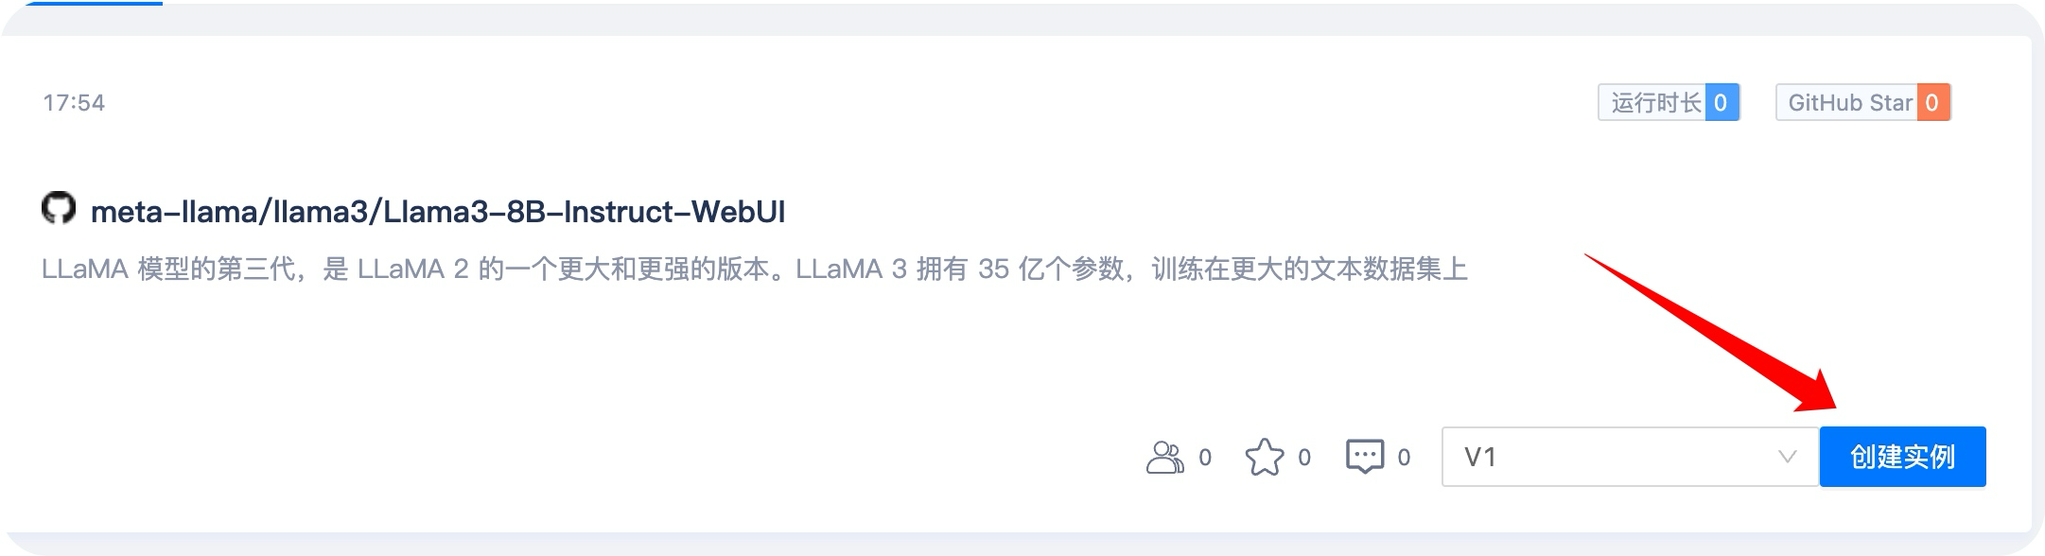Click the blue counter on 运行时长 badge

pyautogui.click(x=1722, y=103)
